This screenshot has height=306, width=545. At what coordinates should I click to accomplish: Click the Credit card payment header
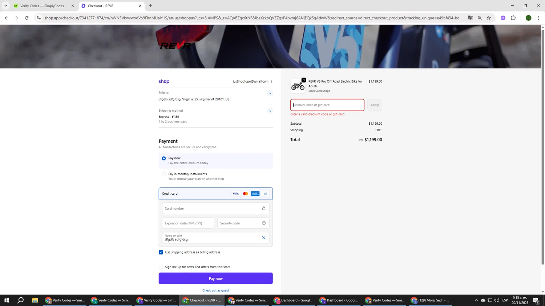(215, 194)
